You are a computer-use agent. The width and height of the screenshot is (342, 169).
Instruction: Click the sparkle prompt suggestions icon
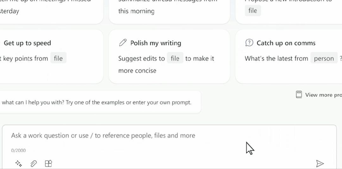click(x=19, y=163)
